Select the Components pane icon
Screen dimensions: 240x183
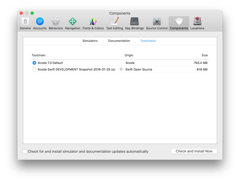[x=179, y=24]
